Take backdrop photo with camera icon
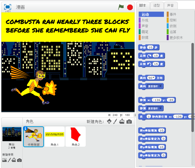This screenshot has width=195, height=168. [19, 160]
